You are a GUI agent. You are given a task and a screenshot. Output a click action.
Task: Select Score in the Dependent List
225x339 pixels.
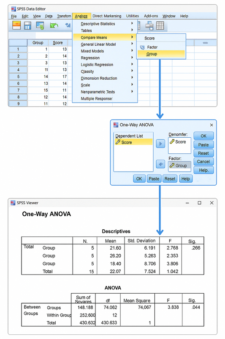[x=133, y=142]
